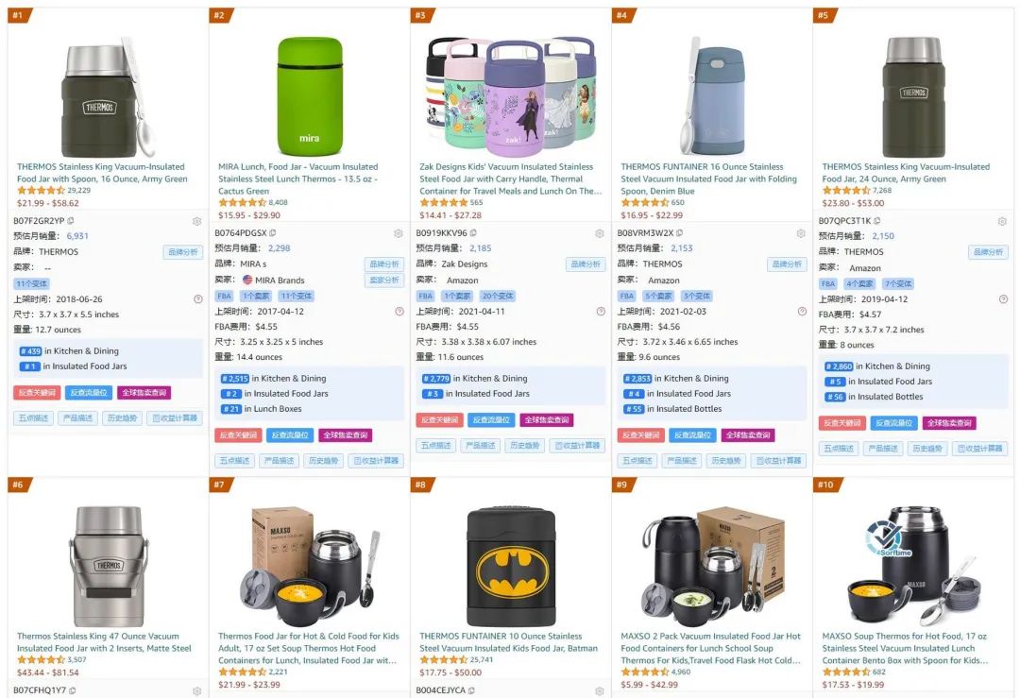Click help icon beside listing date 2021-02-03
1020x698 pixels.
[x=802, y=312]
